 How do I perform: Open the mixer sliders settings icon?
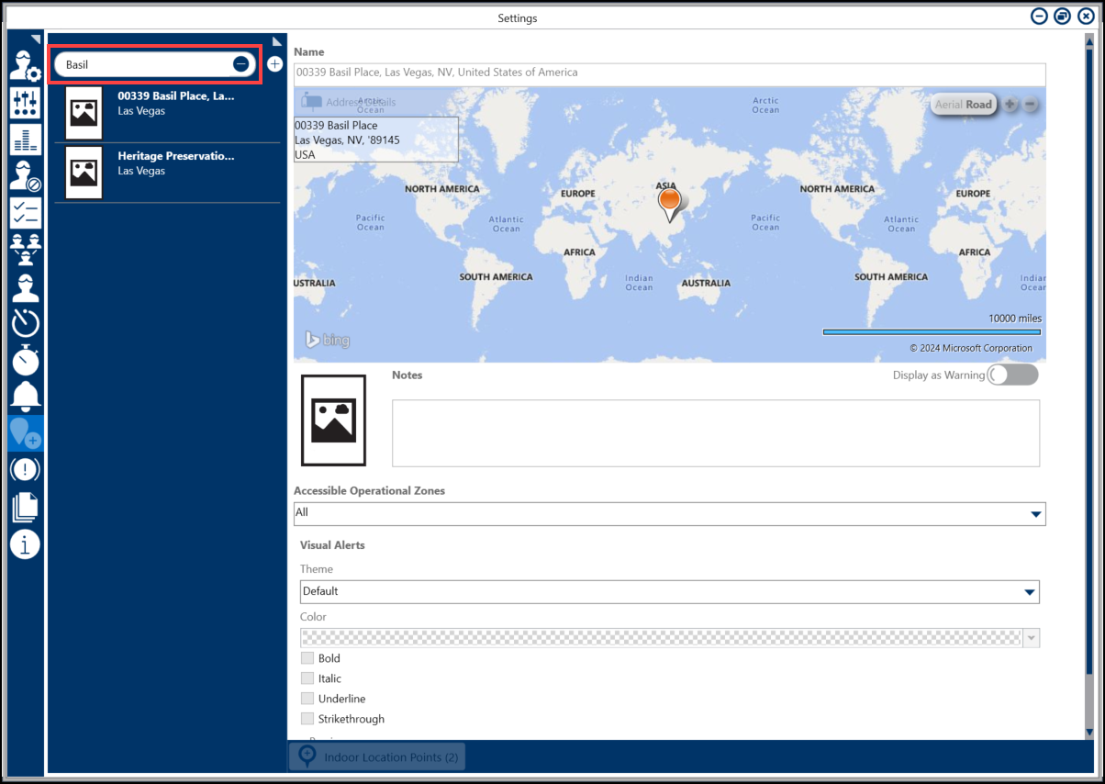tap(25, 102)
